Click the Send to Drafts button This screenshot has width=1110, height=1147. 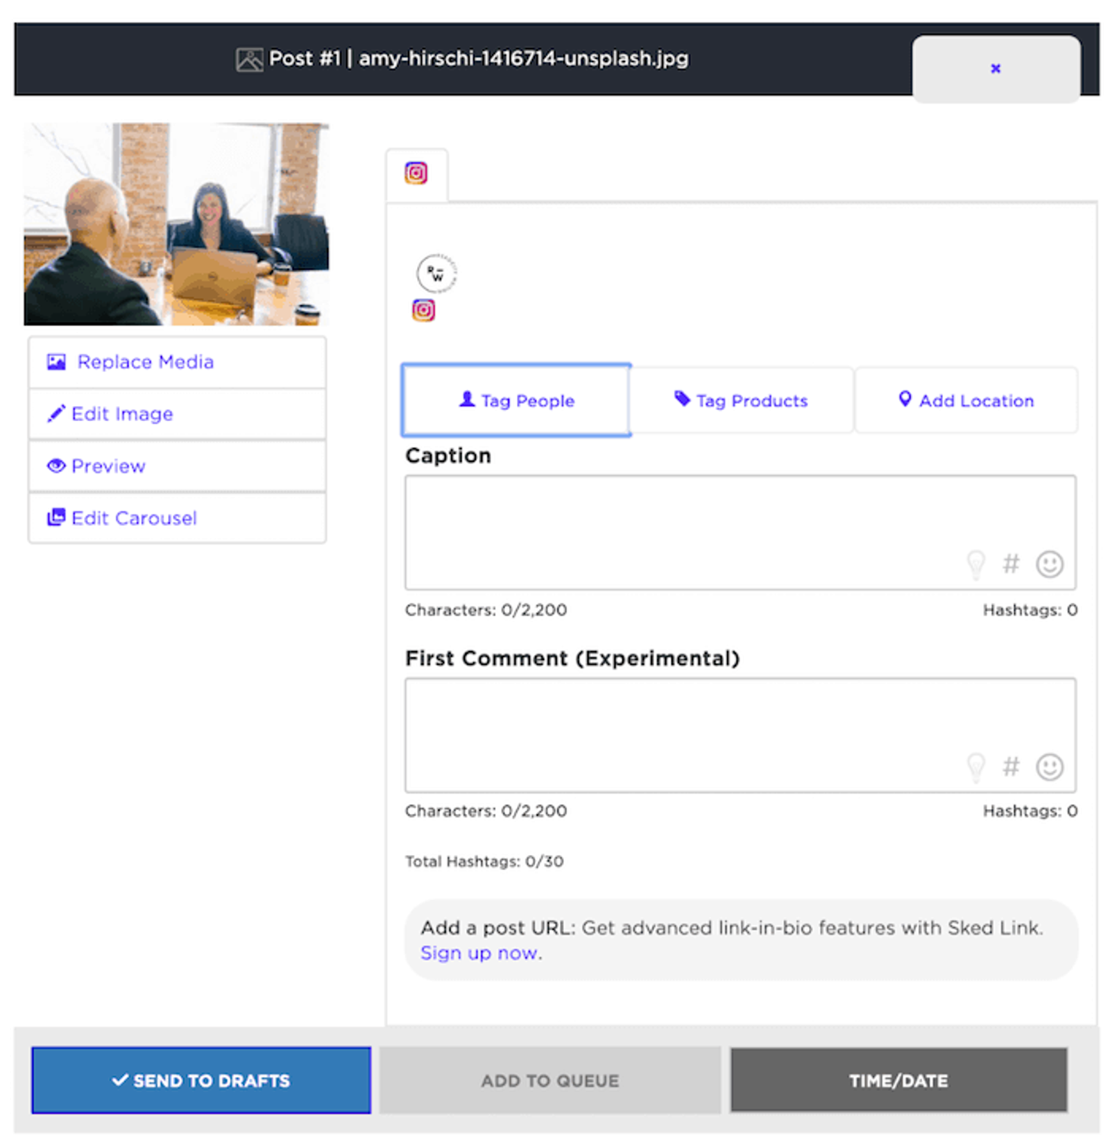point(201,1080)
